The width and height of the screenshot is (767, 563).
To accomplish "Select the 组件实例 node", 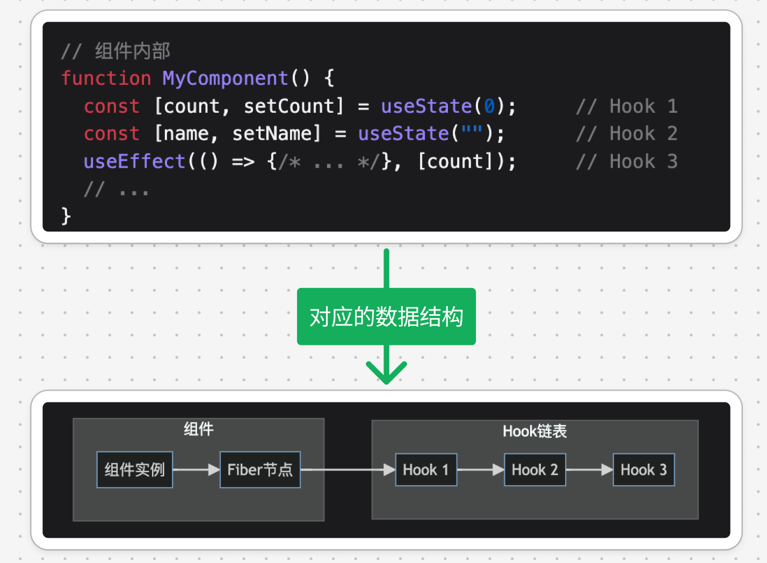I will tap(134, 470).
